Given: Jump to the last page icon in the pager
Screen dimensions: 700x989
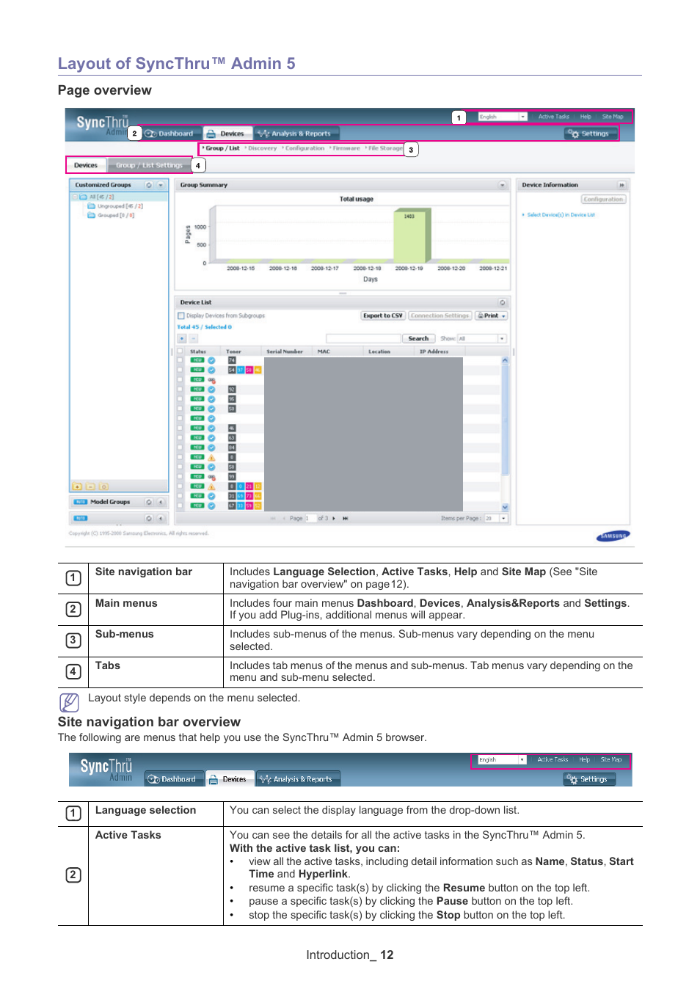Looking at the screenshot, I should (x=345, y=518).
